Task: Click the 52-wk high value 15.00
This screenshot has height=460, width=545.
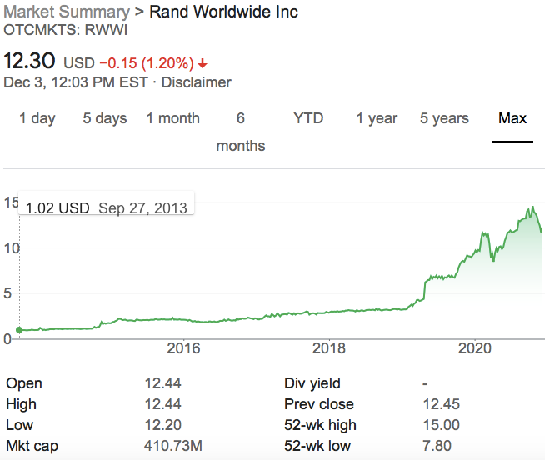Action: [x=441, y=425]
